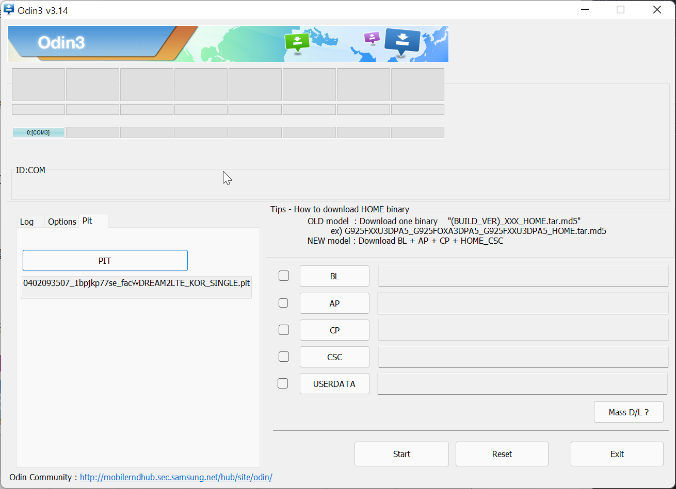Browse for AP file with AP button
This screenshot has height=489, width=676.
click(334, 303)
